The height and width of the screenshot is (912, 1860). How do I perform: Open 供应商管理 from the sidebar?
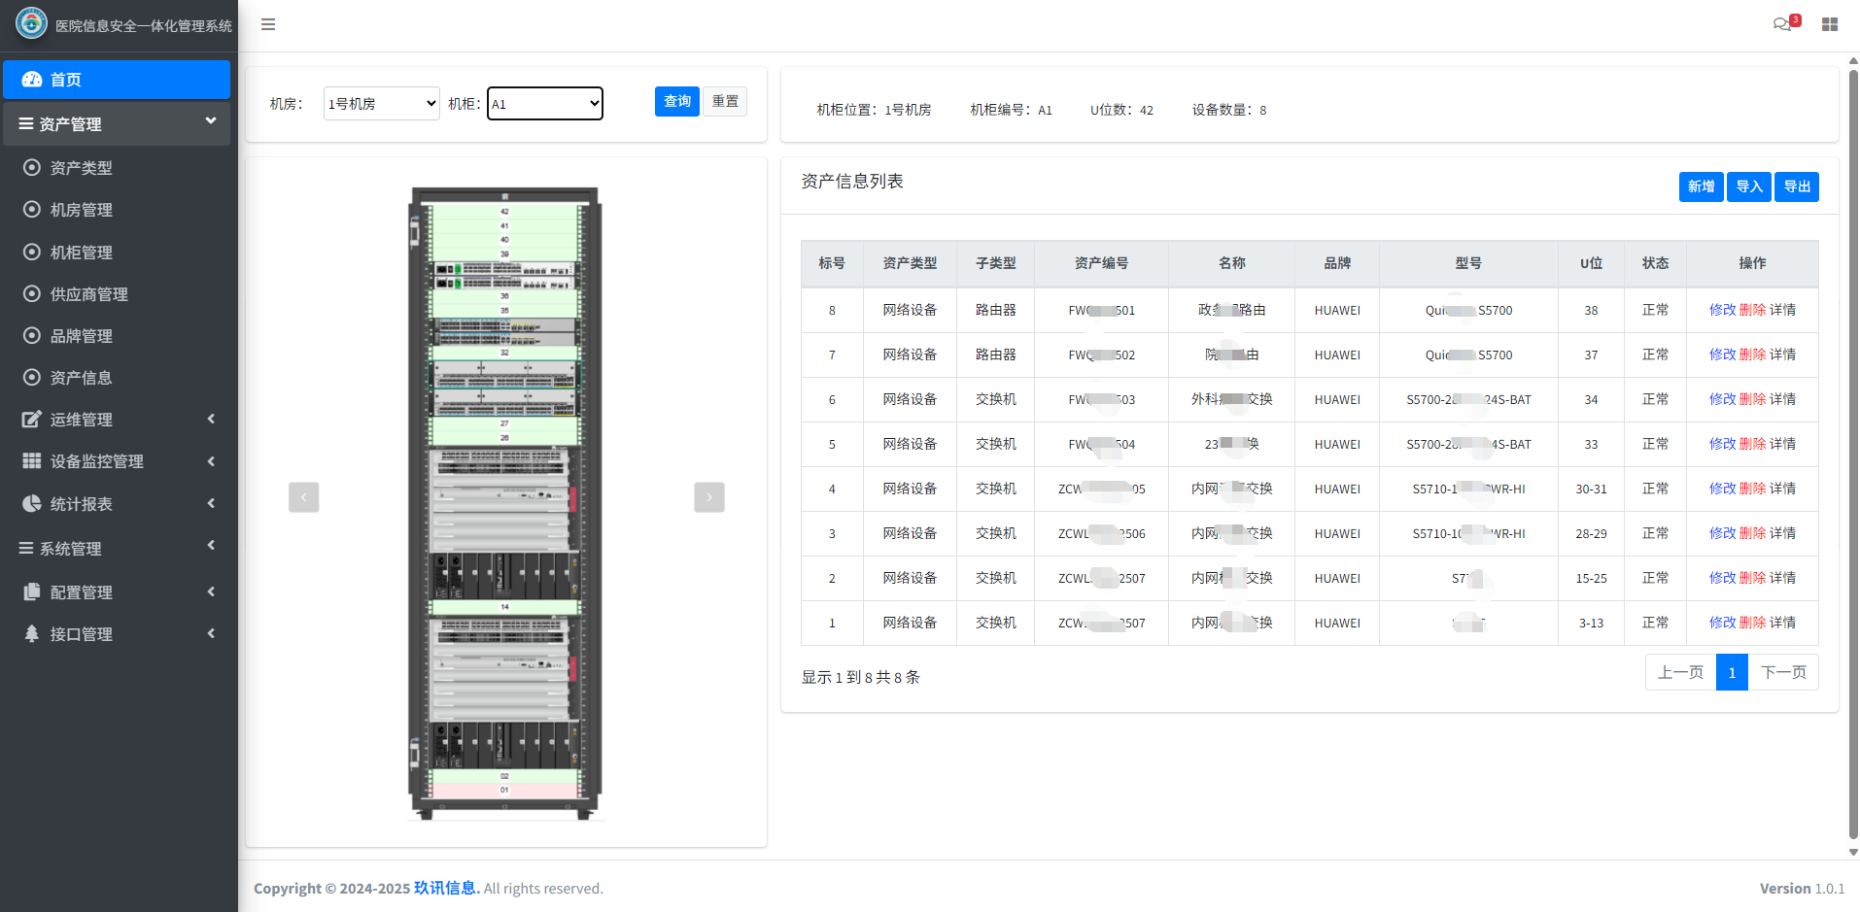[89, 294]
